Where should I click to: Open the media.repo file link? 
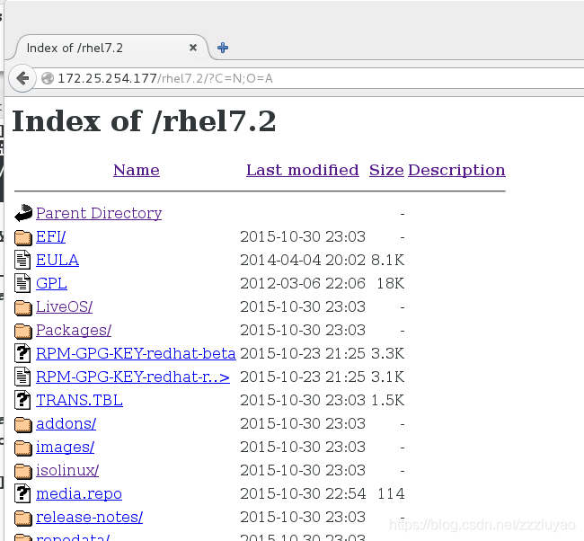pyautogui.click(x=79, y=493)
